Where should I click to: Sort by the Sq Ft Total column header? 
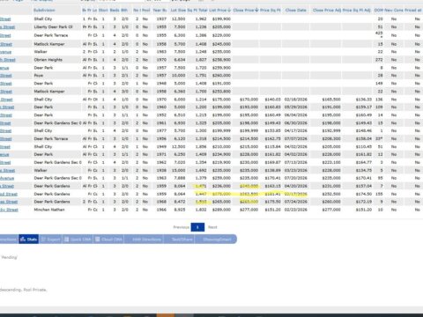(x=197, y=10)
